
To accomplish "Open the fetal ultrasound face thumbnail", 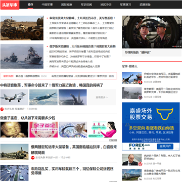I will [14, 129].
